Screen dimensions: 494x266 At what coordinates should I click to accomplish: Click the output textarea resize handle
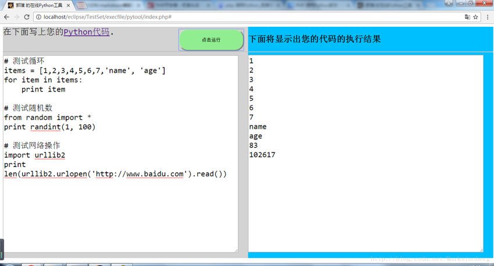coord(481,250)
